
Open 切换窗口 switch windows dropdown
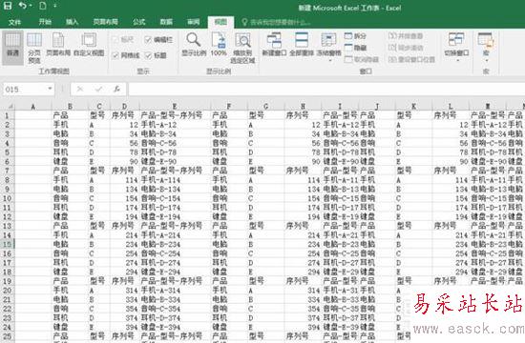point(456,47)
